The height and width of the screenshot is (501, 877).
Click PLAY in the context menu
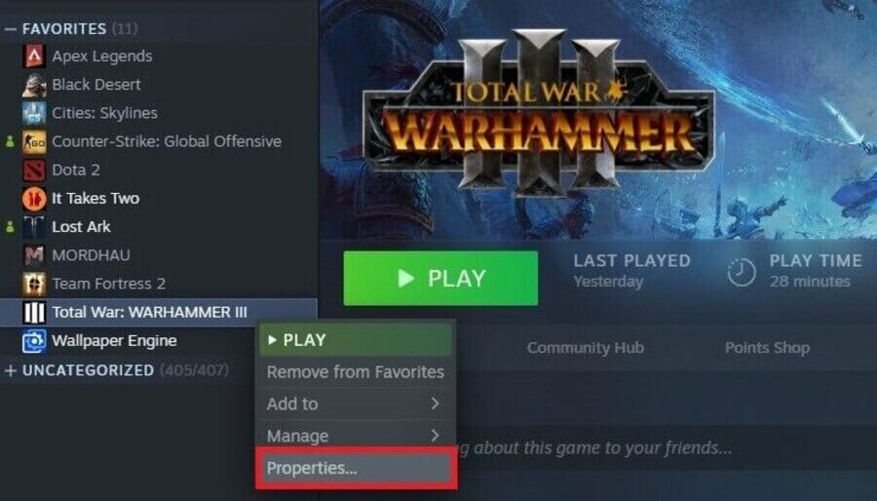coord(356,339)
